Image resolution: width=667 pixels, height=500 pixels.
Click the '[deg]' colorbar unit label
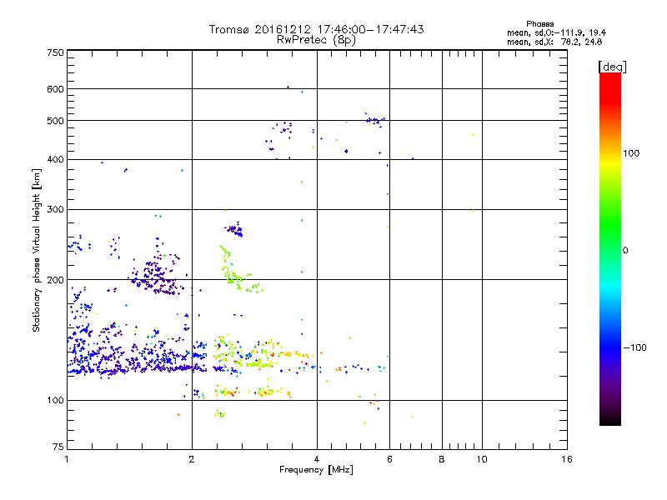point(612,67)
